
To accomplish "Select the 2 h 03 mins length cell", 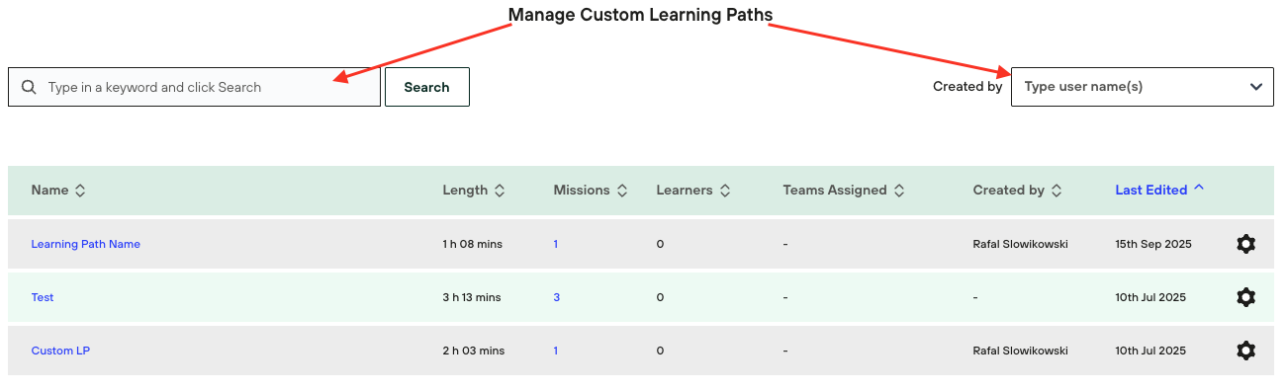I will (x=473, y=351).
